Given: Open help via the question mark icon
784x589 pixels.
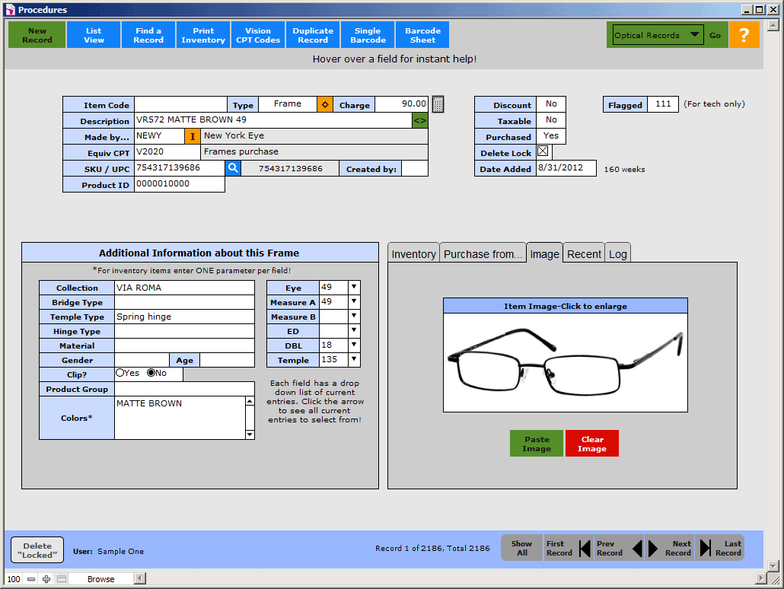Looking at the screenshot, I should [x=744, y=34].
